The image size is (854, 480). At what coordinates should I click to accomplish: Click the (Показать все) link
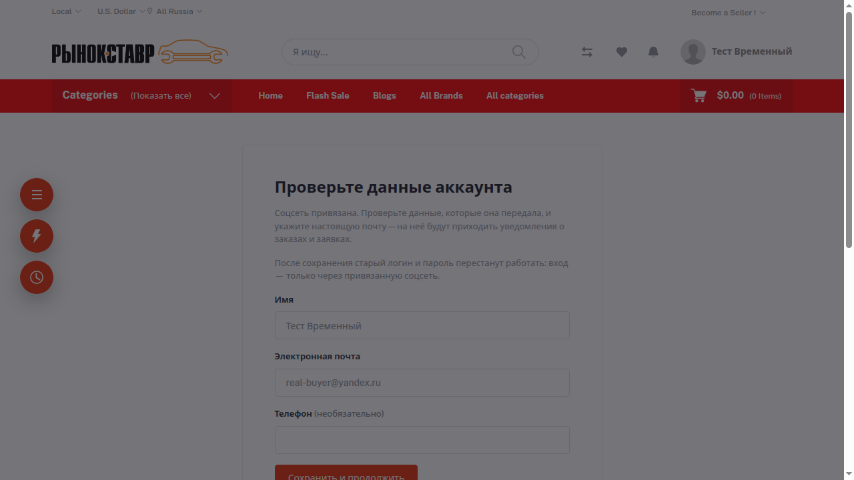coord(161,96)
